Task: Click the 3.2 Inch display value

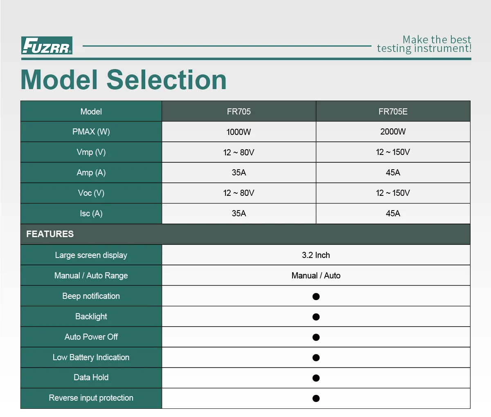Action: 316,255
